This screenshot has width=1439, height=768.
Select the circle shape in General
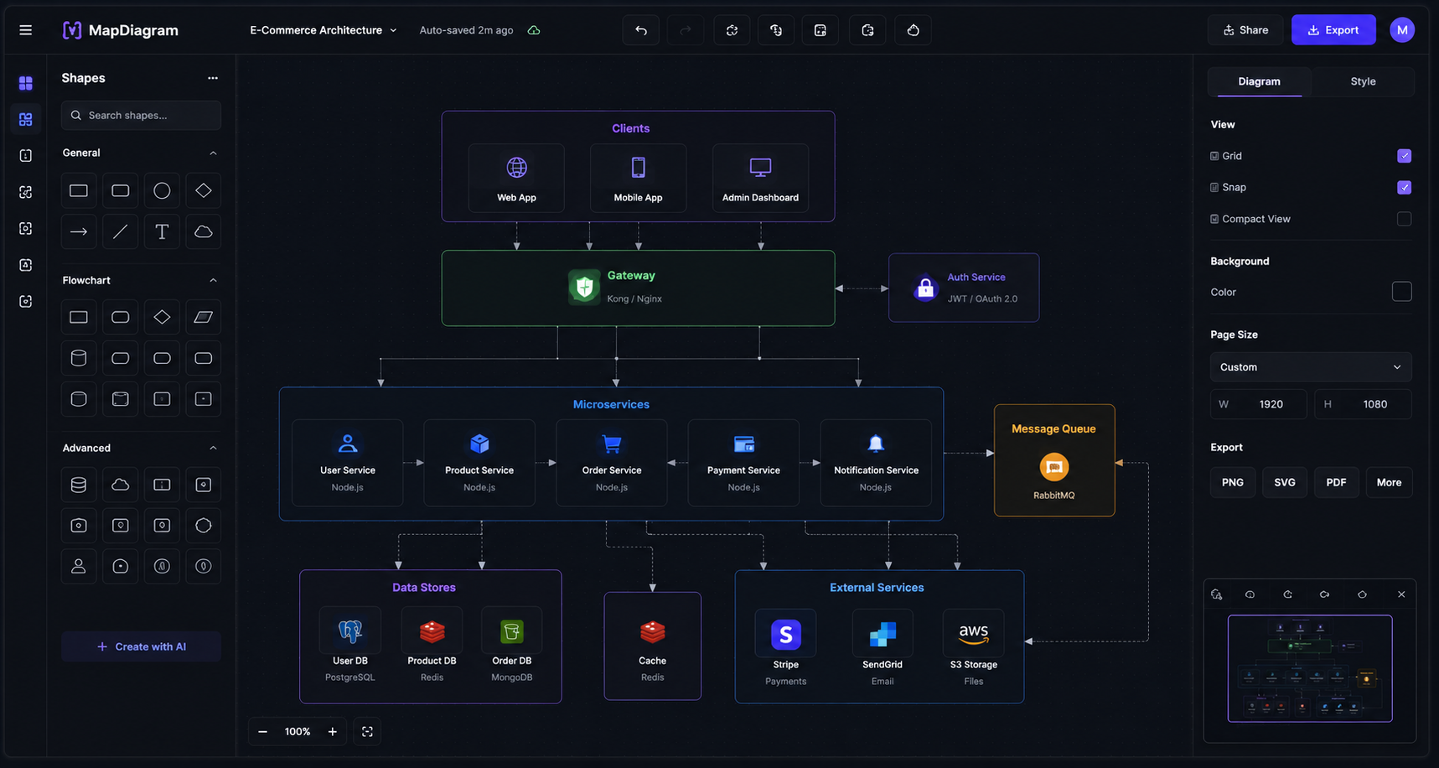[162, 191]
